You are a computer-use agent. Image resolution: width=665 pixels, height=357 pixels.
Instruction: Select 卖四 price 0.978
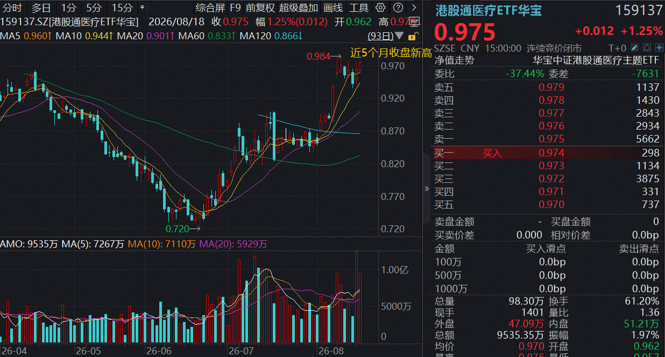click(551, 100)
